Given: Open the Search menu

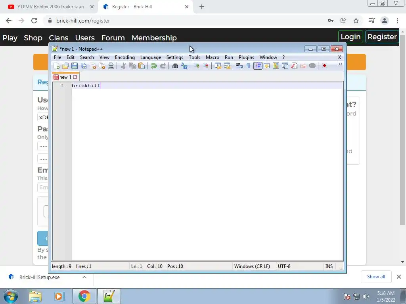Looking at the screenshot, I should tap(87, 57).
